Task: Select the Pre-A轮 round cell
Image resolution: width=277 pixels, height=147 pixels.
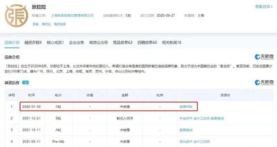Action: pyautogui.click(x=58, y=141)
